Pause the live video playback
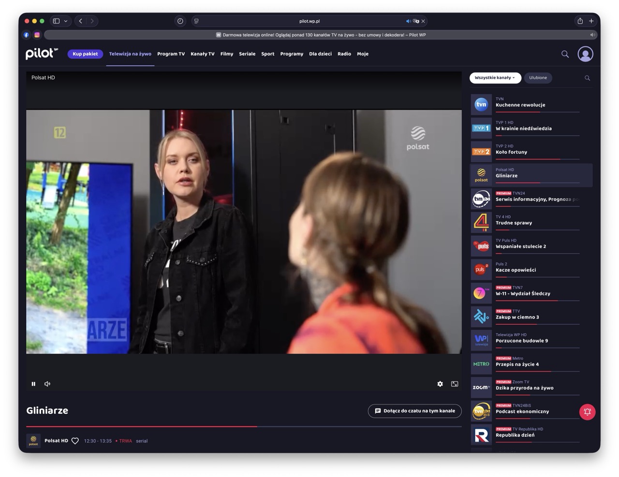Viewport: 619px width, 477px height. tap(33, 384)
